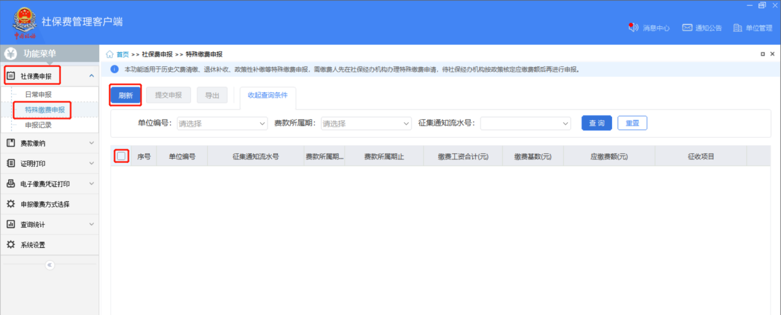Click the 重置 reset button

pos(632,123)
